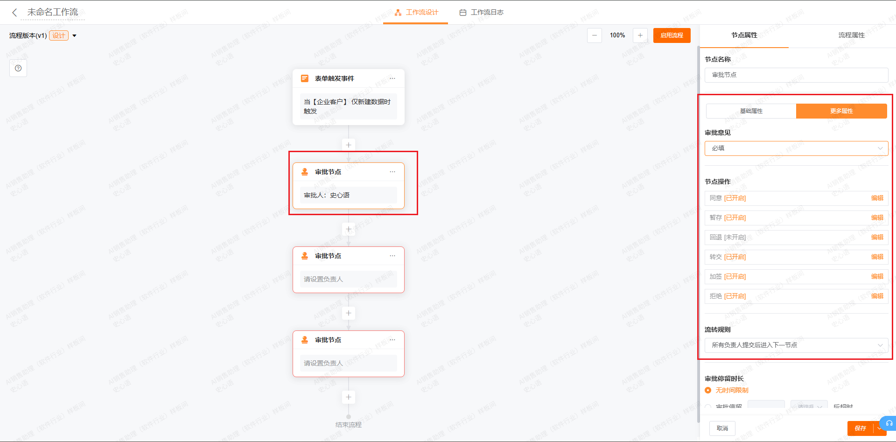Select the 无时间限制 radio option
This screenshot has width=896, height=442.
pyautogui.click(x=708, y=390)
